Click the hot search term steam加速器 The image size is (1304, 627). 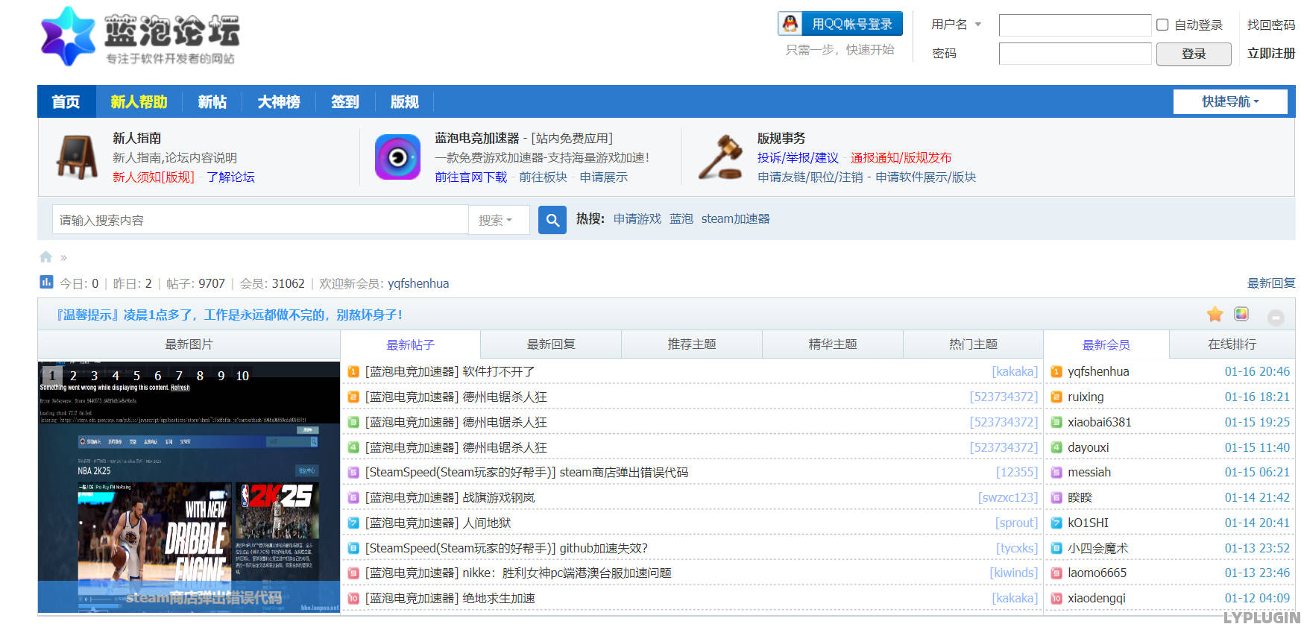point(735,219)
